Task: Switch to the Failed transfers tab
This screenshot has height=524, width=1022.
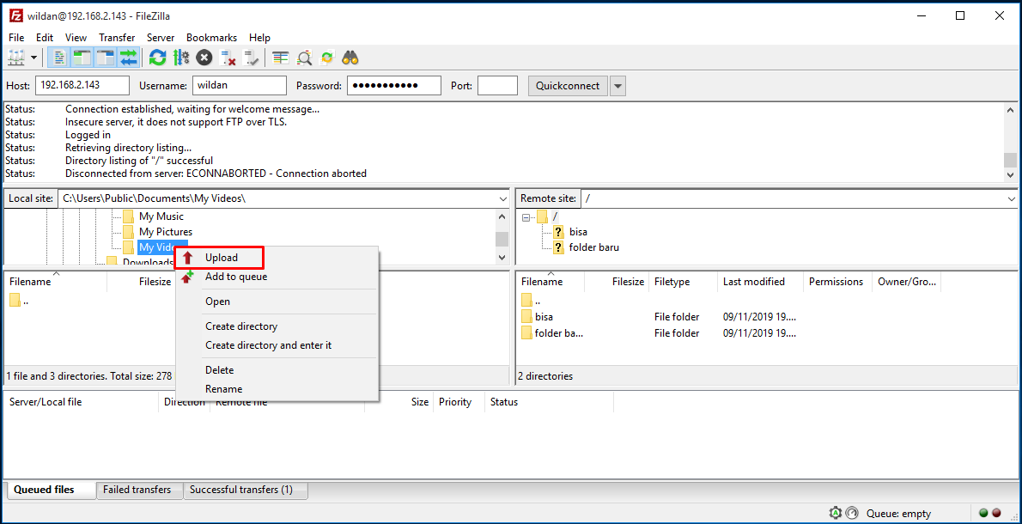Action: tap(138, 490)
